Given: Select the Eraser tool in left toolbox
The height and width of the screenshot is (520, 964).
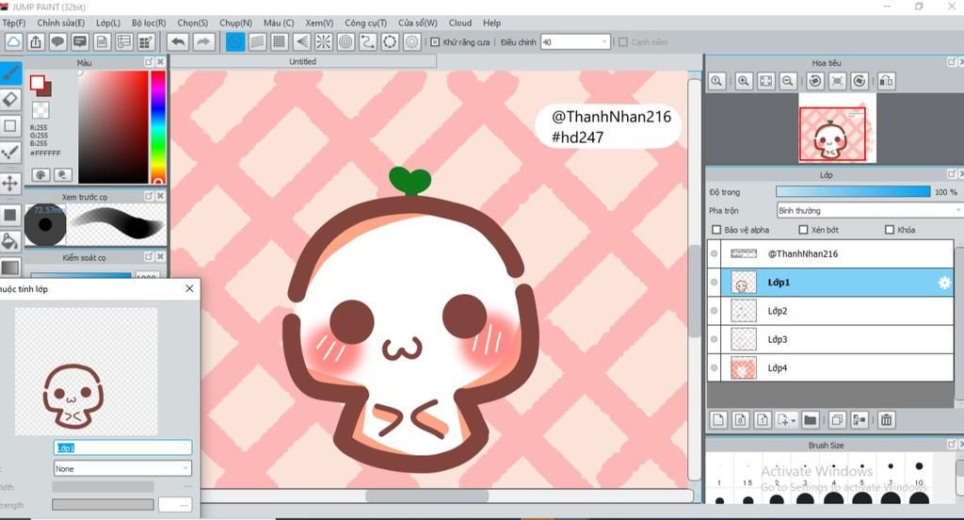Looking at the screenshot, I should point(10,99).
